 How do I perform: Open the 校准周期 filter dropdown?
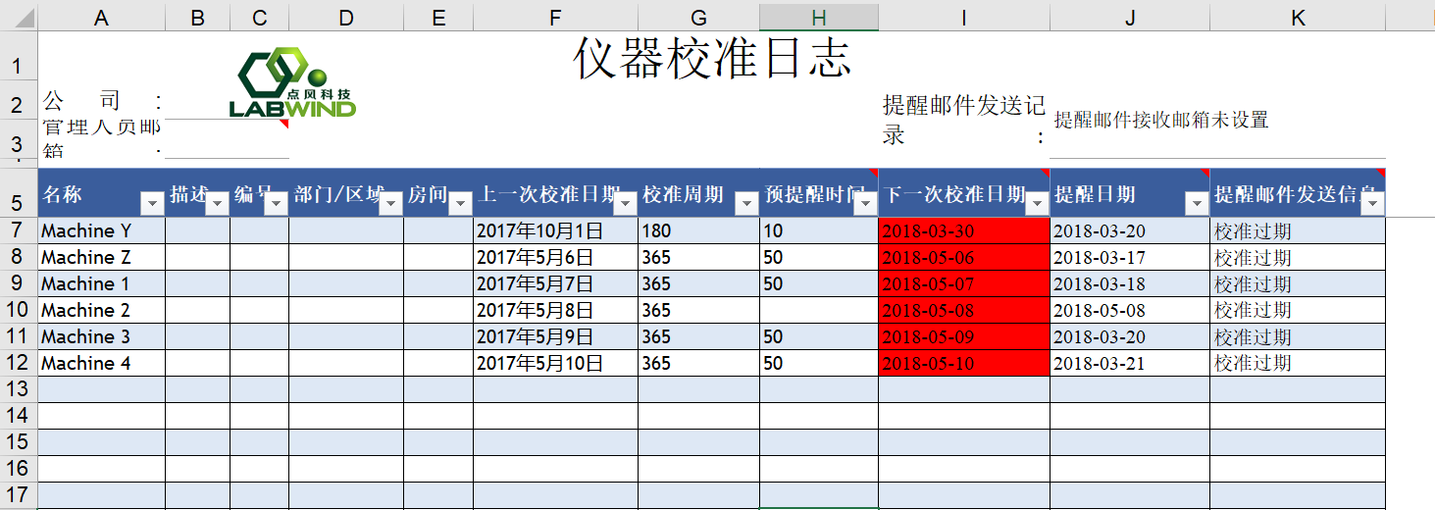click(746, 203)
